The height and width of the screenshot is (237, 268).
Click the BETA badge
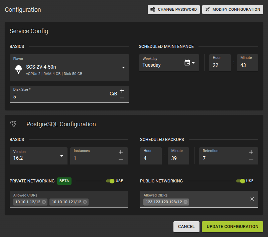[64, 181]
